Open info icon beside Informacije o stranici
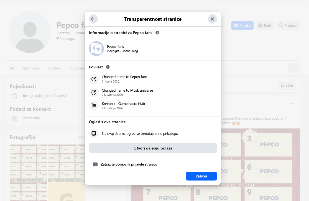309x201 pixels. [157, 33]
